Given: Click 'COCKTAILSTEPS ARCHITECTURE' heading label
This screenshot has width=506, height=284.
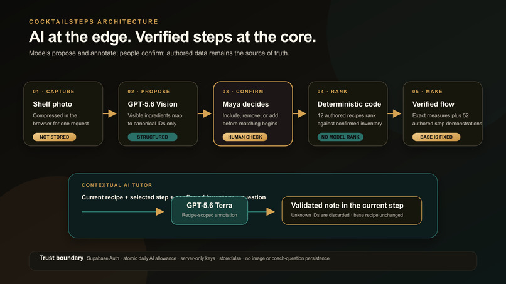Looking at the screenshot, I should click(94, 21).
